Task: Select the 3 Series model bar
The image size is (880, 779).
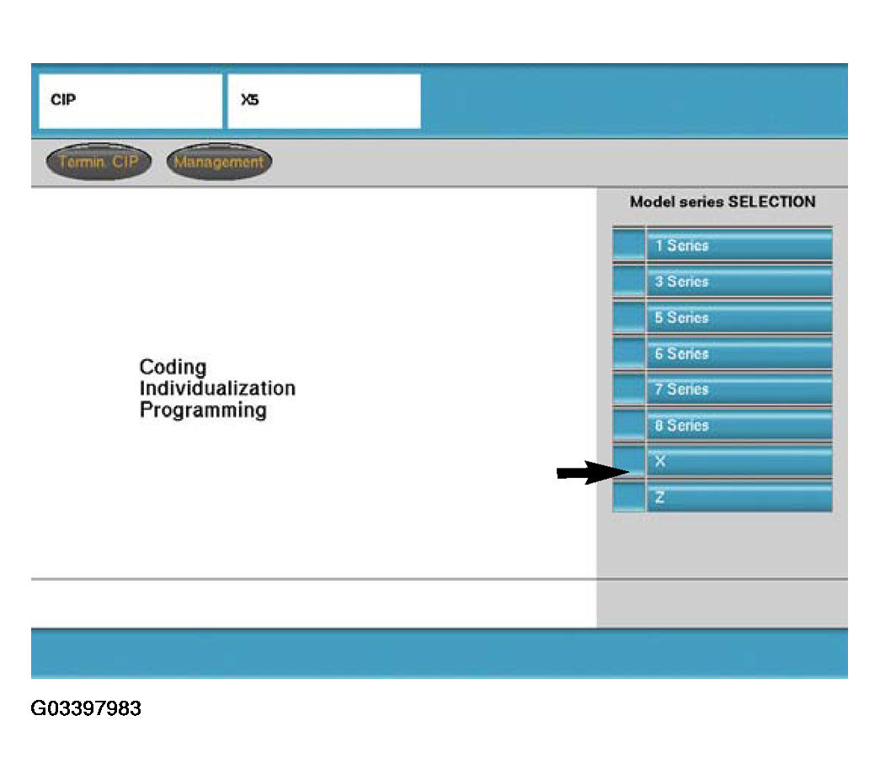Action: [x=739, y=282]
